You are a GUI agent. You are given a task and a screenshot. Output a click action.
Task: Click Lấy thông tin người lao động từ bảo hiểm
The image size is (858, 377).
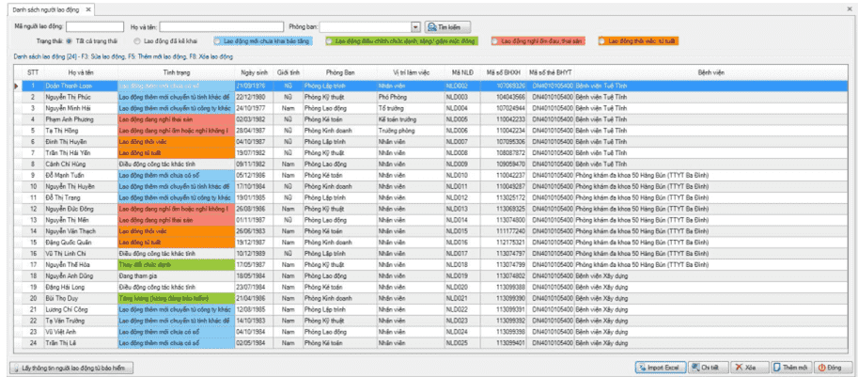(71, 367)
